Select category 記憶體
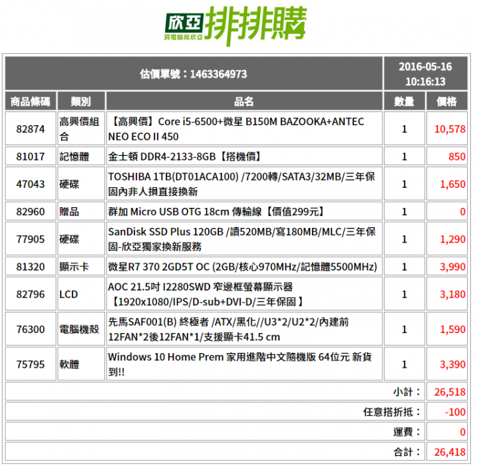 (75, 157)
